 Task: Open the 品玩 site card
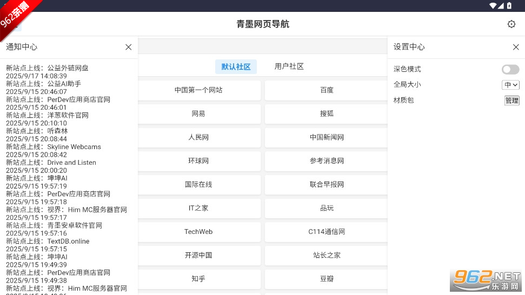[326, 208]
